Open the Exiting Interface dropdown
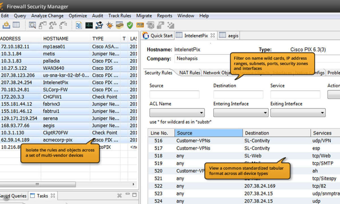 coord(298,113)
